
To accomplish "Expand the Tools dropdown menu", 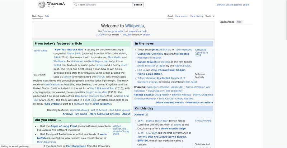I will point(208,16).
